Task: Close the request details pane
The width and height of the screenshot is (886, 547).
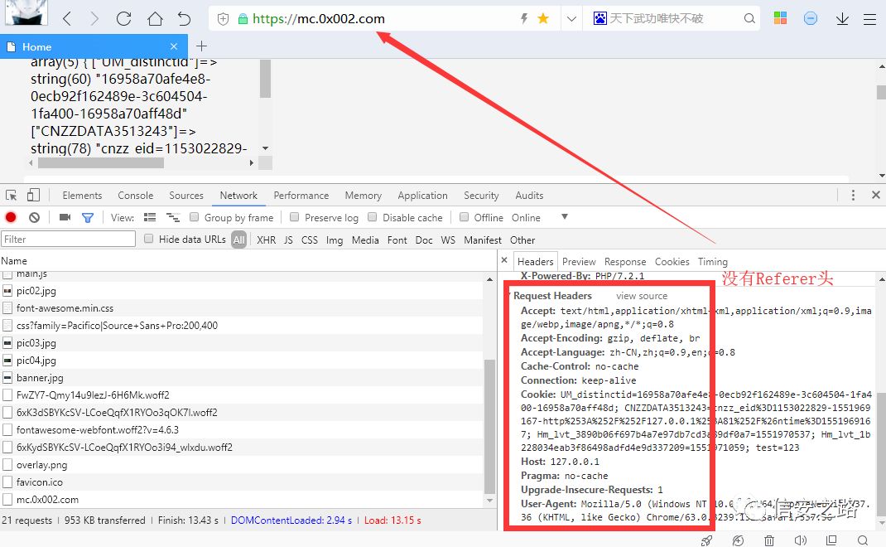Action: pos(504,260)
